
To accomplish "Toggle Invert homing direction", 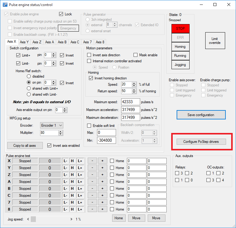I will coord(91,78).
